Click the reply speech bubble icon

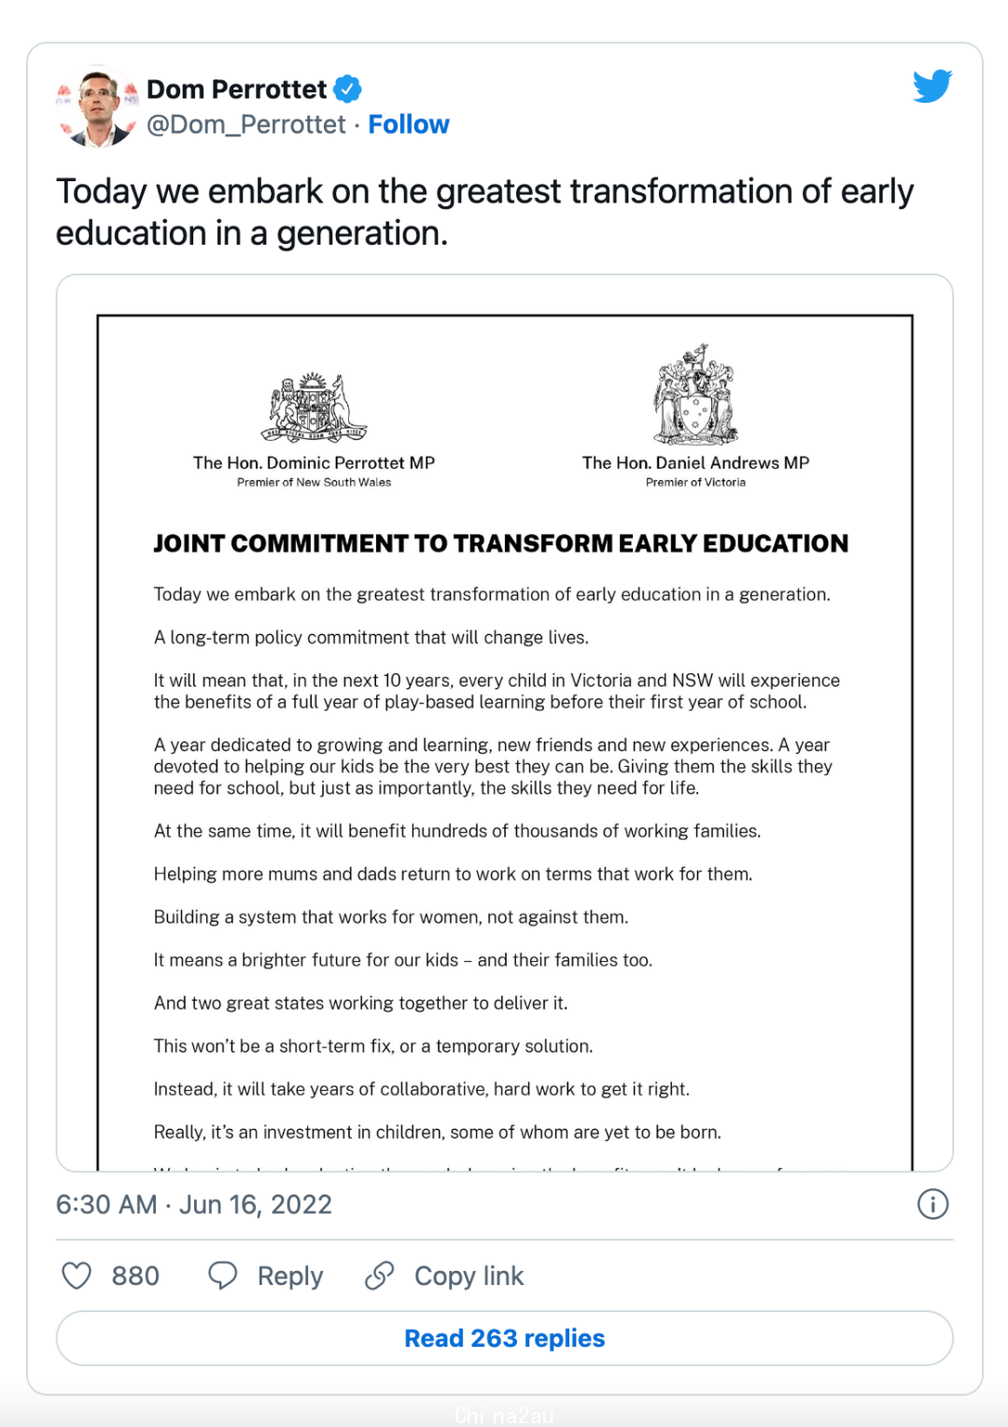point(222,1276)
